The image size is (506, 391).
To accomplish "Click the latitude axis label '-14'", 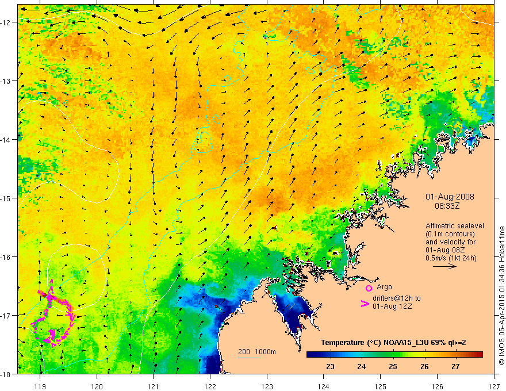I will coord(6,139).
